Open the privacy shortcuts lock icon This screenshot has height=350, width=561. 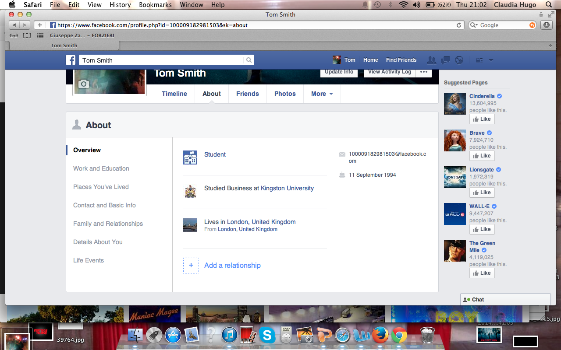coord(479,60)
